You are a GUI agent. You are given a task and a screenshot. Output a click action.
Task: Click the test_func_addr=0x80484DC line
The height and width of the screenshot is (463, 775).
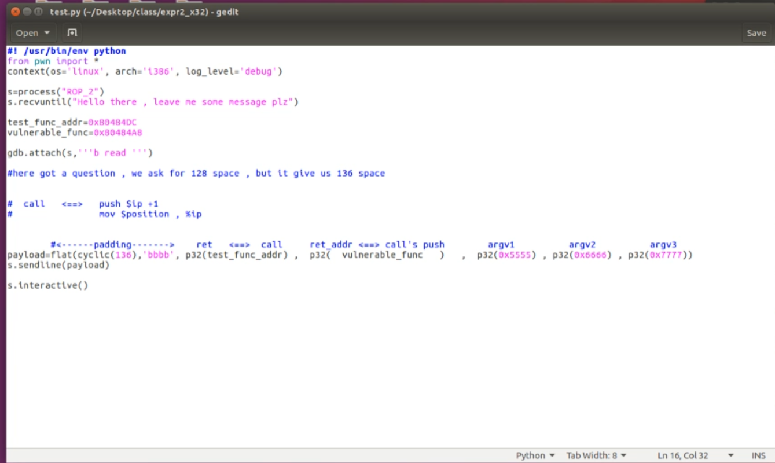tap(72, 123)
